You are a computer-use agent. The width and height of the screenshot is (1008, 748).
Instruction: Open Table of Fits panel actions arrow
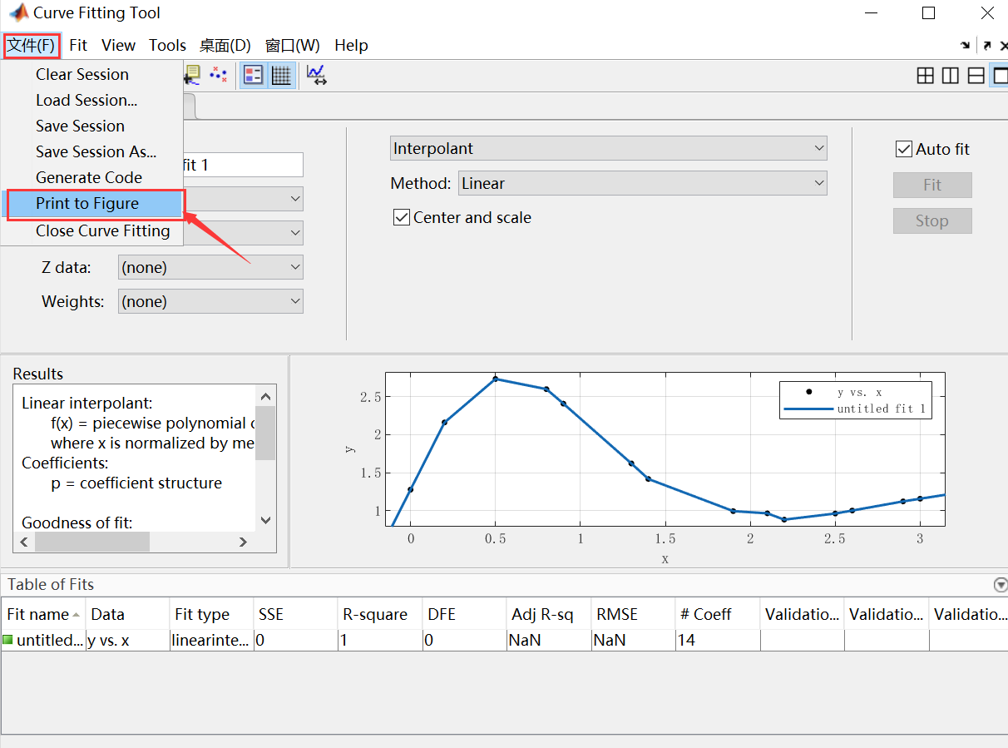pos(1001,585)
